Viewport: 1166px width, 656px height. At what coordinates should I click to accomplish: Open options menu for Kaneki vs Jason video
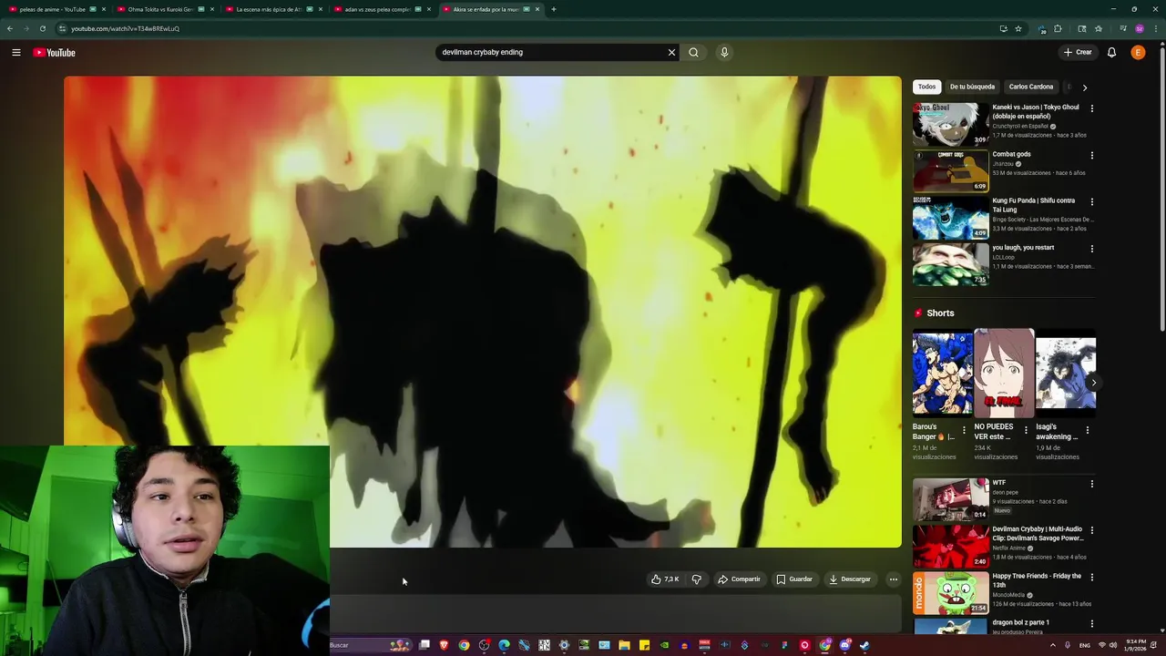[x=1091, y=108]
